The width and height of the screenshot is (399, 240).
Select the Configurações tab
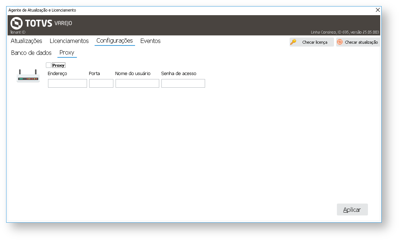pos(114,41)
